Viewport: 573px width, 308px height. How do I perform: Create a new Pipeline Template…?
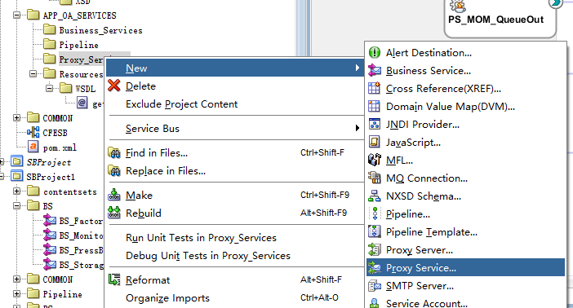coord(465,231)
